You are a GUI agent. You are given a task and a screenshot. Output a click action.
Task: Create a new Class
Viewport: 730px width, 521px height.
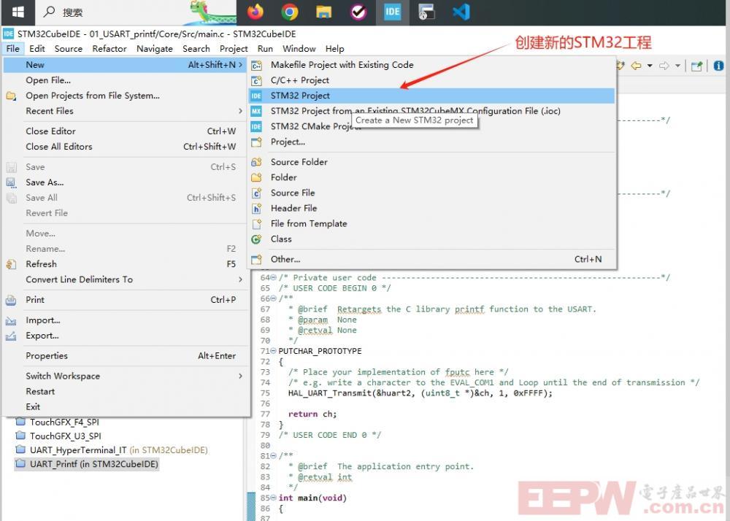[431, 239]
